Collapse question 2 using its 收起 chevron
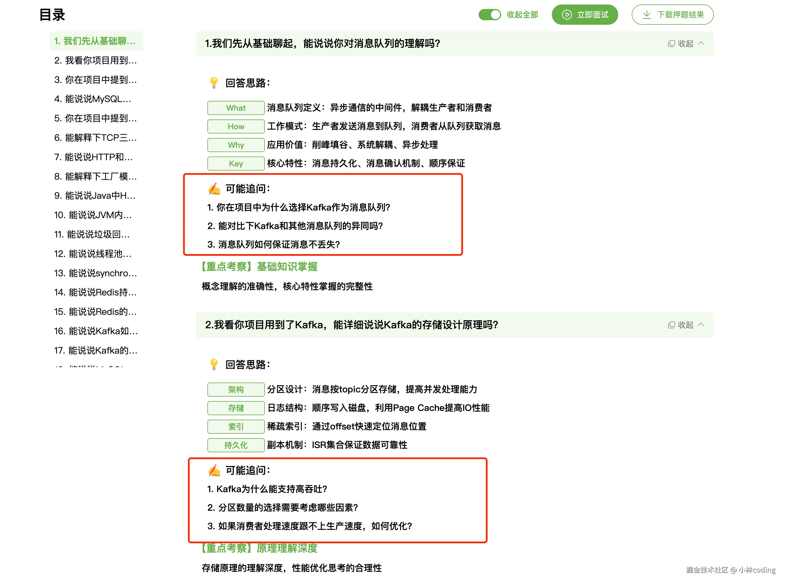This screenshot has width=789, height=588. click(x=701, y=325)
